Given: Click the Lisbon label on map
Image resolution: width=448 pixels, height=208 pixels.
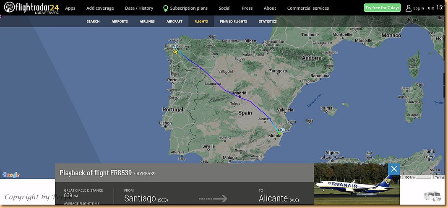Looking at the screenshot, I should (x=165, y=123).
